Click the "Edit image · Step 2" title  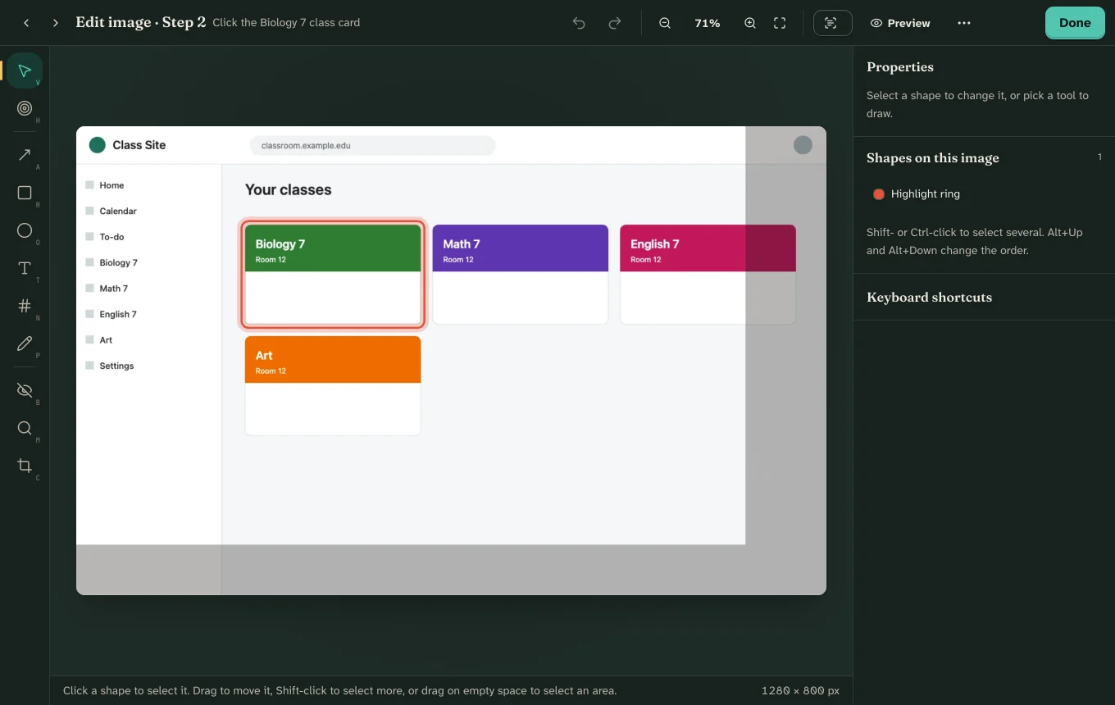pos(140,23)
